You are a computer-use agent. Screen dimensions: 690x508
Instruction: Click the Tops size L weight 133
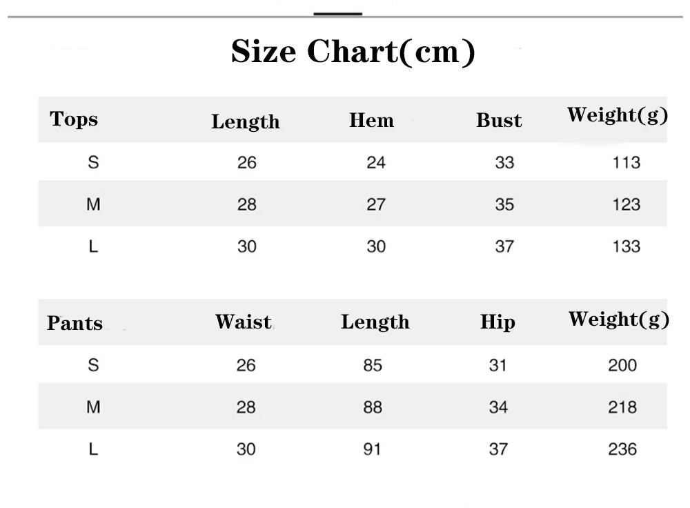(626, 246)
